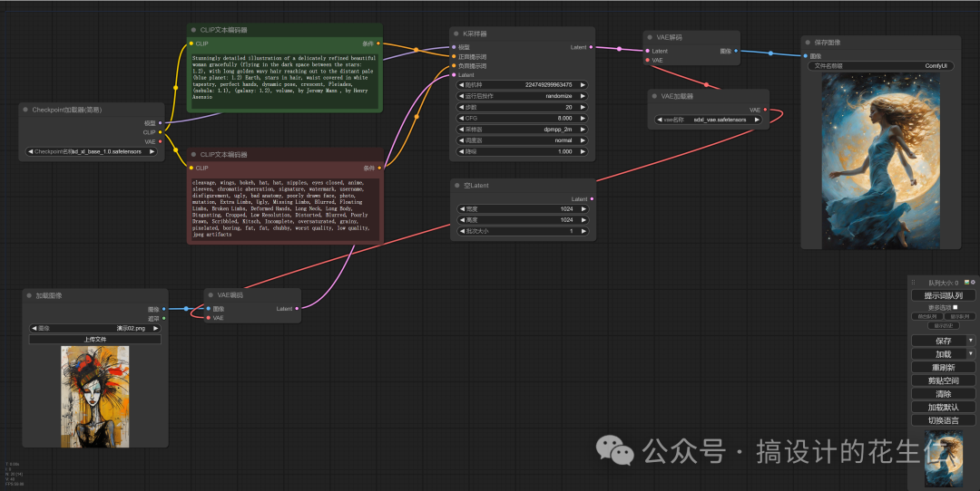Click the Latent output socket on 空Latent
This screenshot has width=980, height=491.
(x=592, y=199)
